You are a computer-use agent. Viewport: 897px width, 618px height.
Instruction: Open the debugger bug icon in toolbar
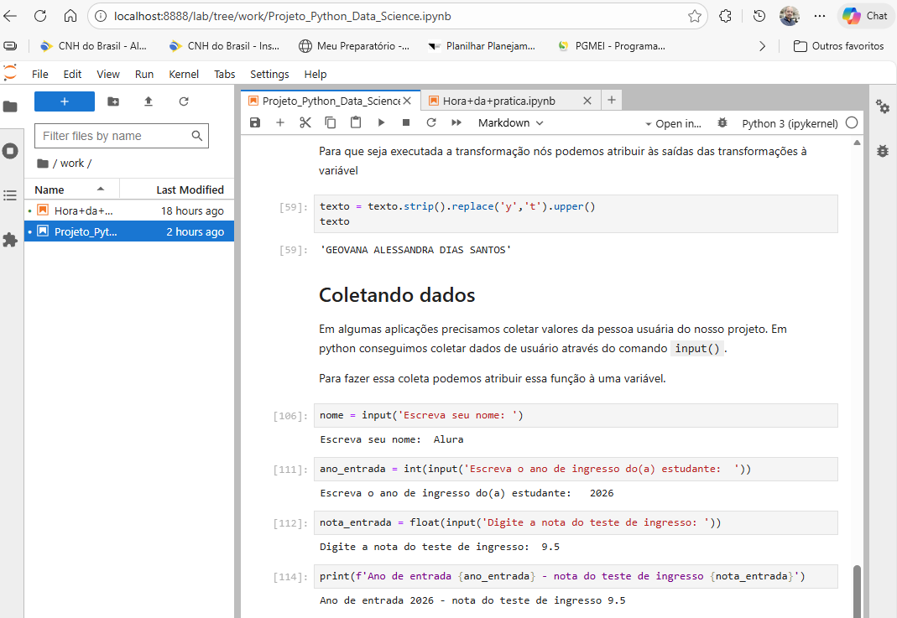(x=722, y=123)
